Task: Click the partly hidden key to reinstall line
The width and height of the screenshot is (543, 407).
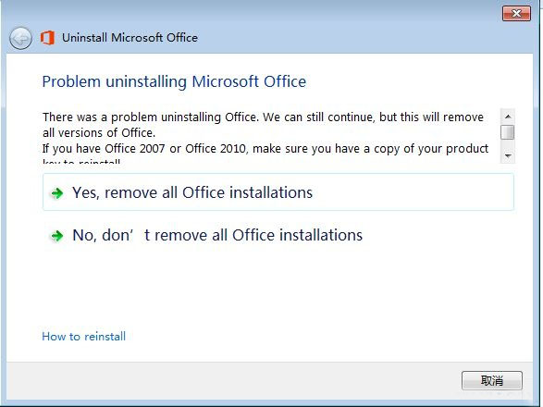Action: [81, 161]
